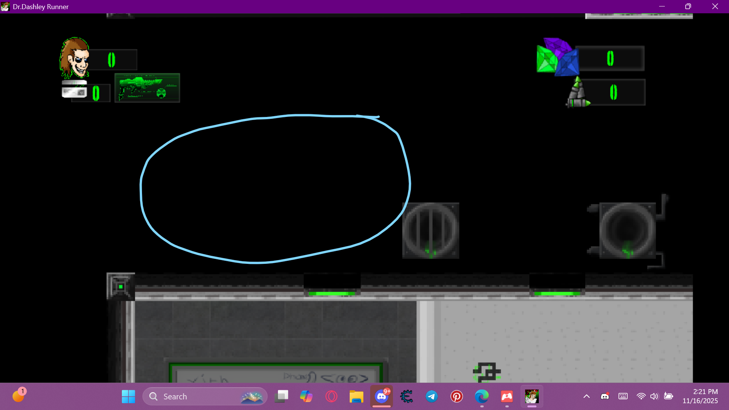The height and width of the screenshot is (410, 729).
Task: Open Discord from the taskbar
Action: point(382,396)
